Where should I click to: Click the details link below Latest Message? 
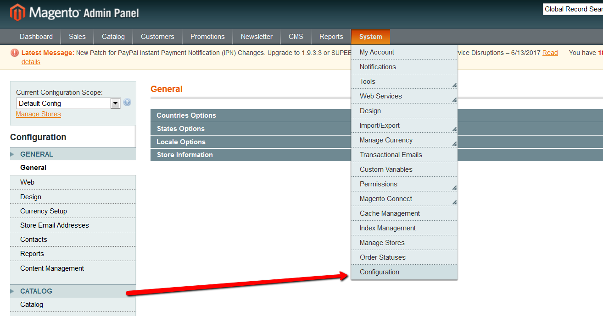point(31,62)
